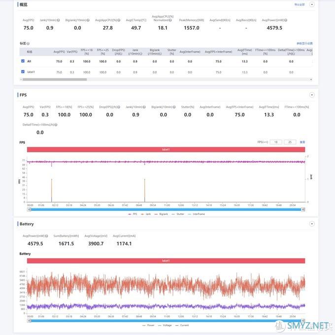Click the 导出全部 export link
The image size is (335, 335).
pos(300,4)
